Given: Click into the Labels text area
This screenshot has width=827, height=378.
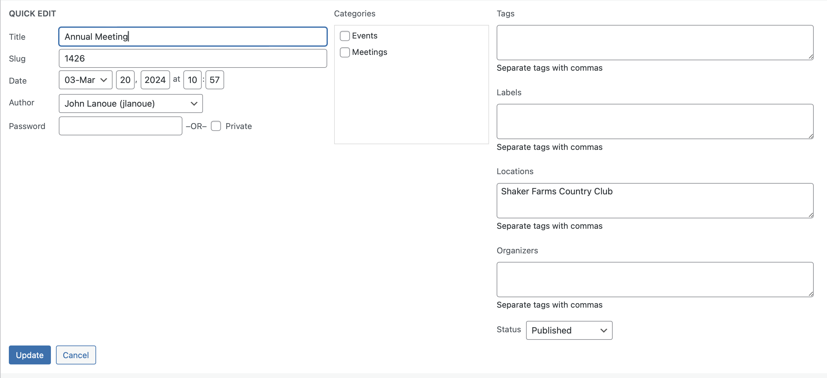Looking at the screenshot, I should 654,122.
